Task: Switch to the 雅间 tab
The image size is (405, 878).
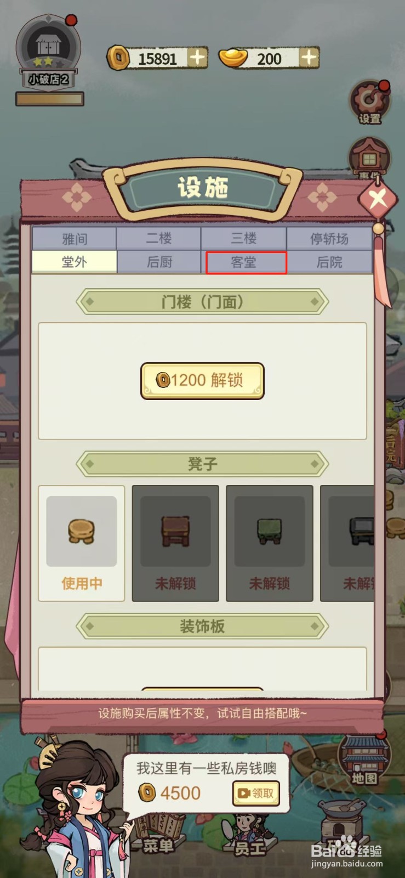Action: [x=75, y=239]
